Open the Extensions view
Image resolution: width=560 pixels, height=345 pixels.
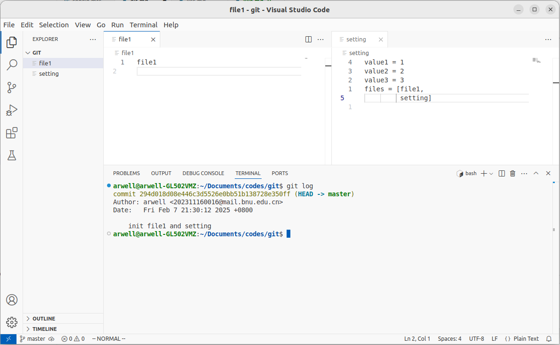[12, 133]
